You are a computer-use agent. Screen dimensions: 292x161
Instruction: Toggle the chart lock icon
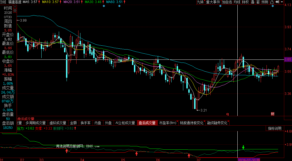(x=272, y=2)
